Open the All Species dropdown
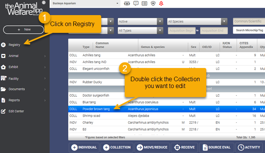 [197, 22]
